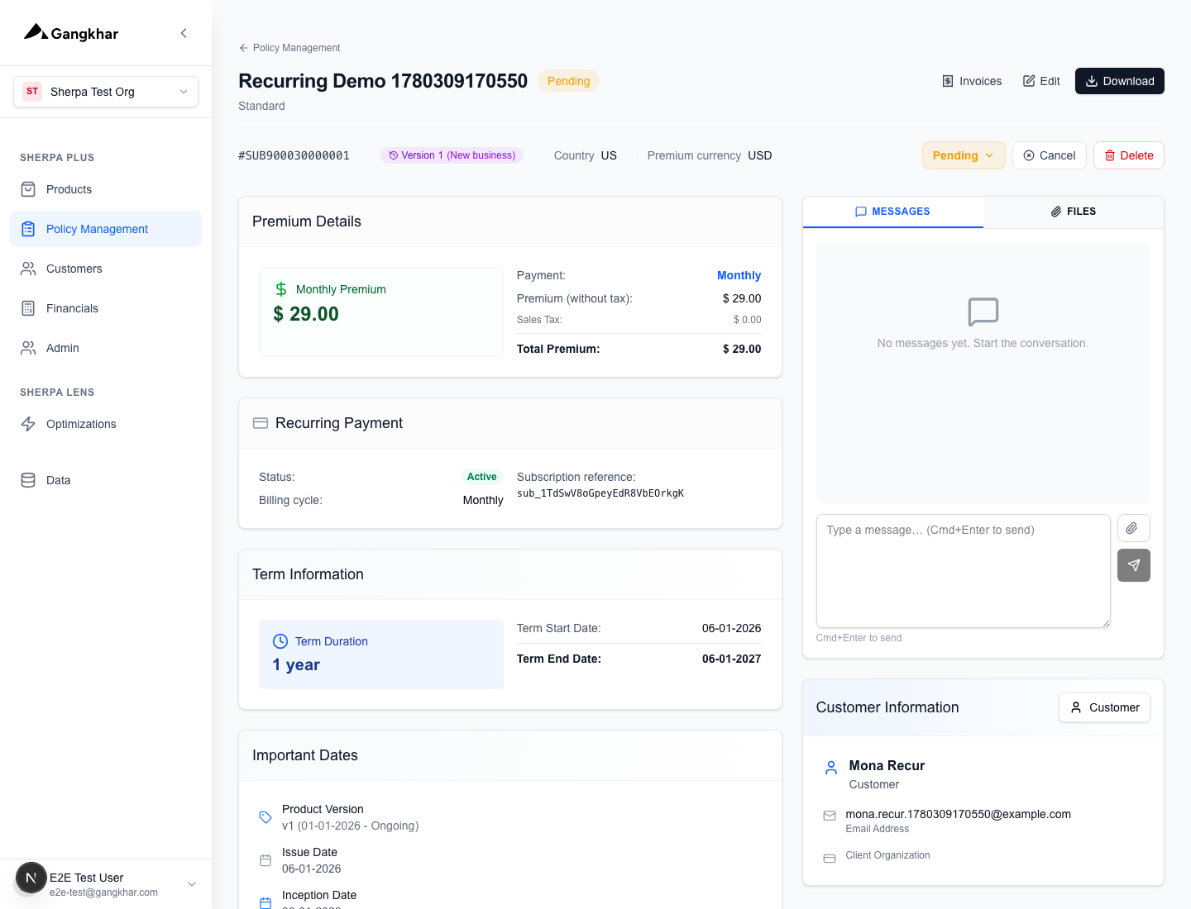
Task: Click the Customers people icon
Action: pyautogui.click(x=28, y=269)
